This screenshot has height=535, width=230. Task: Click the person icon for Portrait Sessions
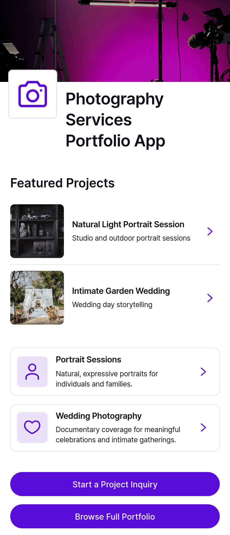coord(32,372)
